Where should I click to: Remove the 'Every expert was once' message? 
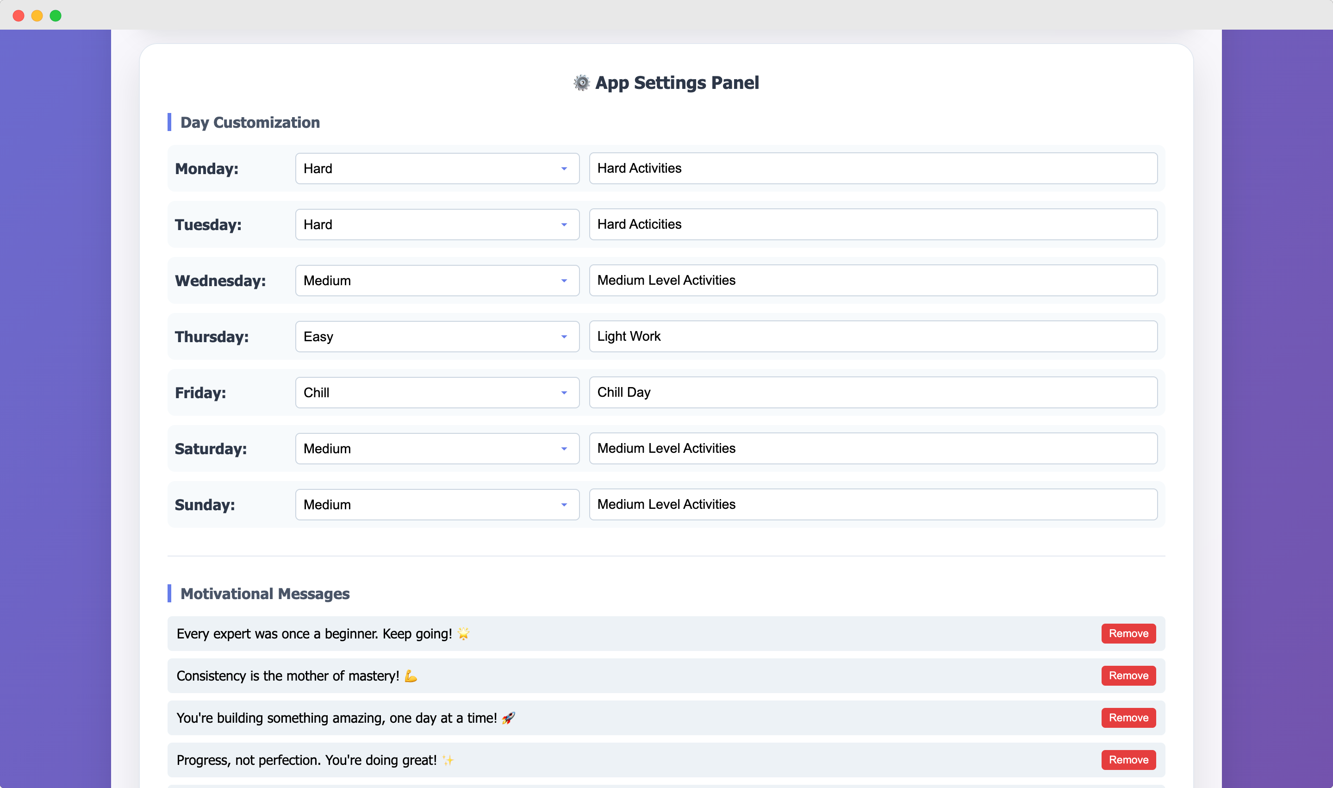pyautogui.click(x=1128, y=633)
